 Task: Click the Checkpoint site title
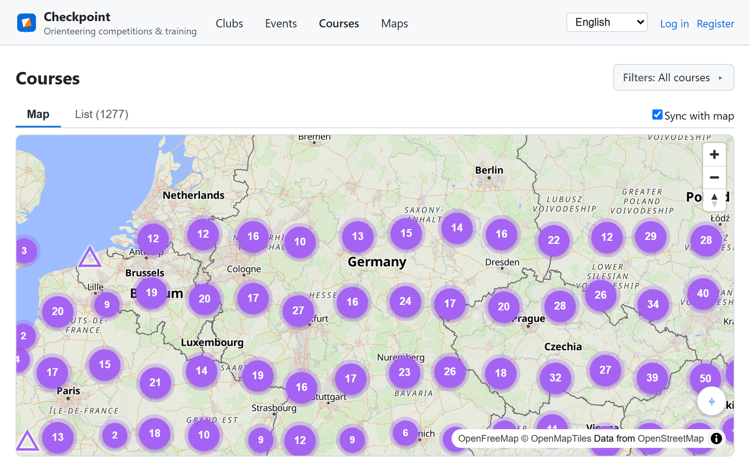[x=77, y=17]
